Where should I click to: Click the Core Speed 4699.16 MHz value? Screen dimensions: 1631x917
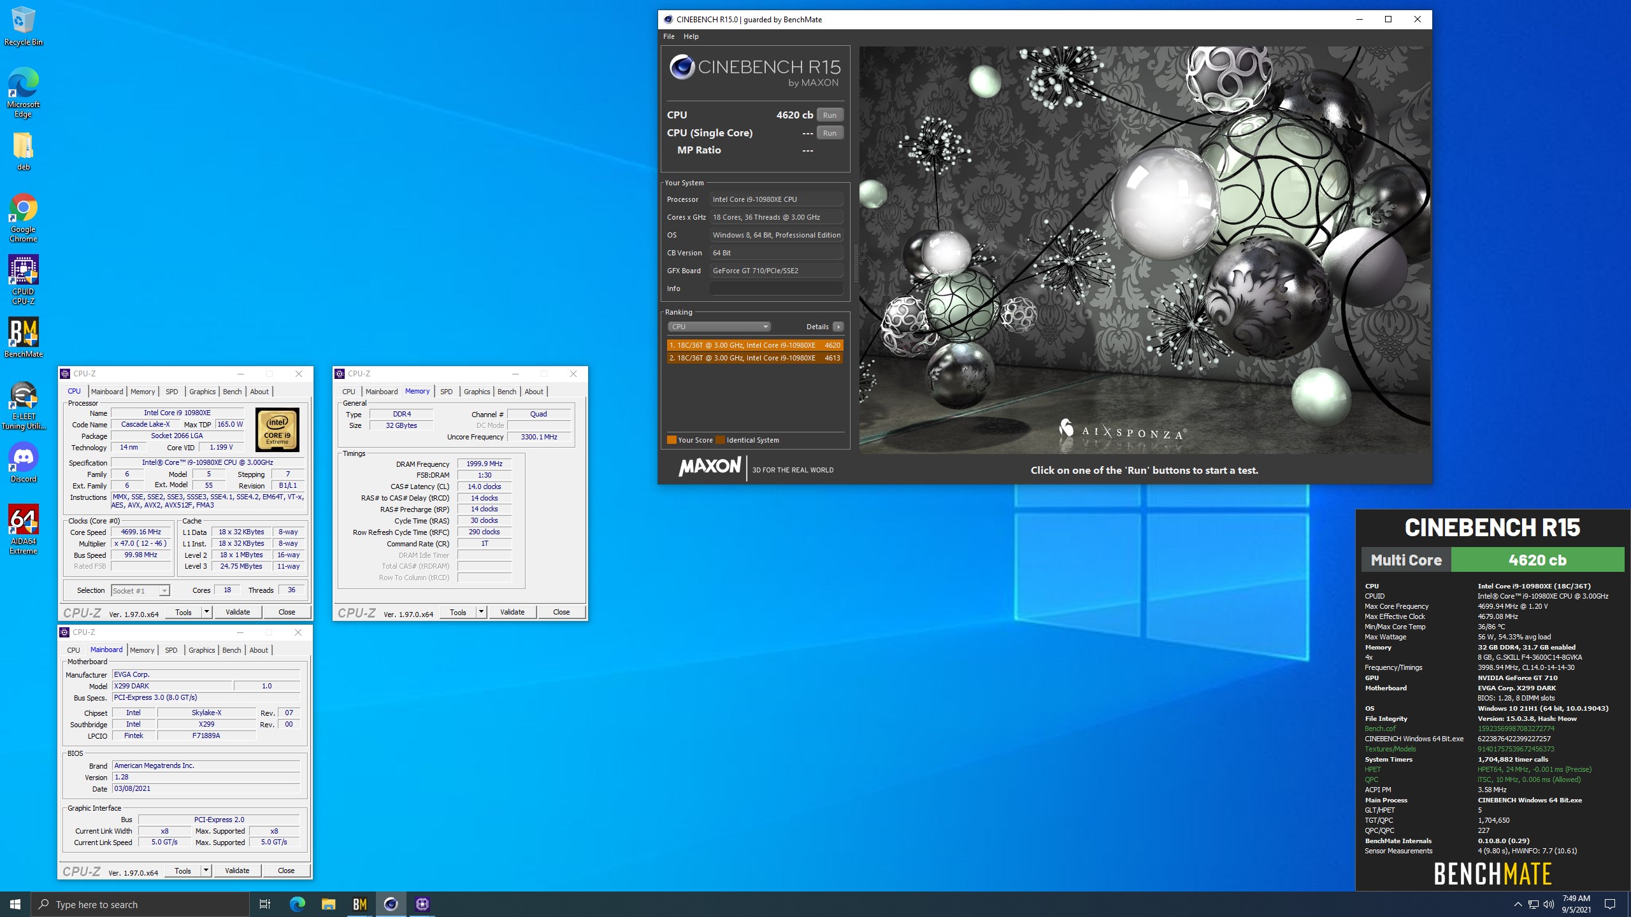(141, 532)
